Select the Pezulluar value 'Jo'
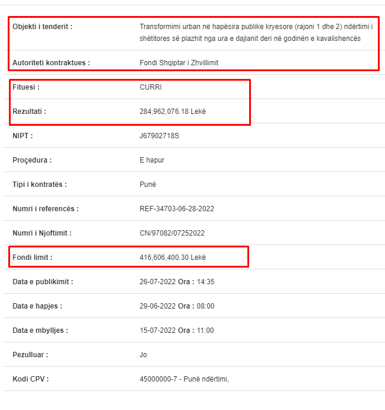This screenshot has width=385, height=410. point(143,355)
